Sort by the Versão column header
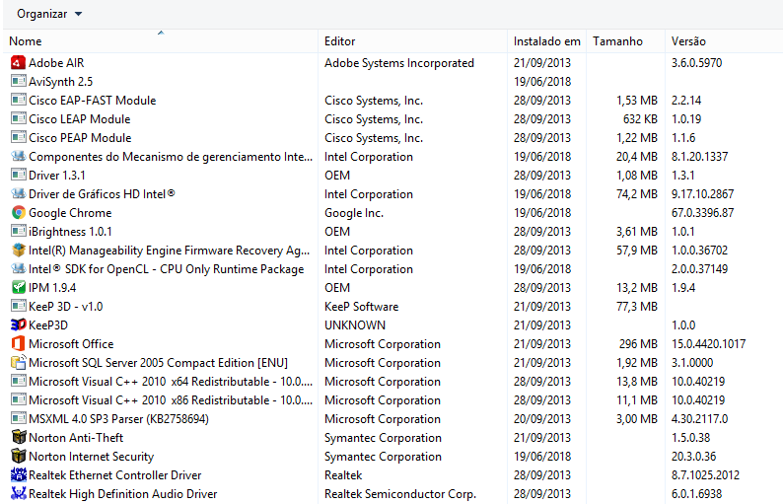The image size is (783, 504). point(724,41)
